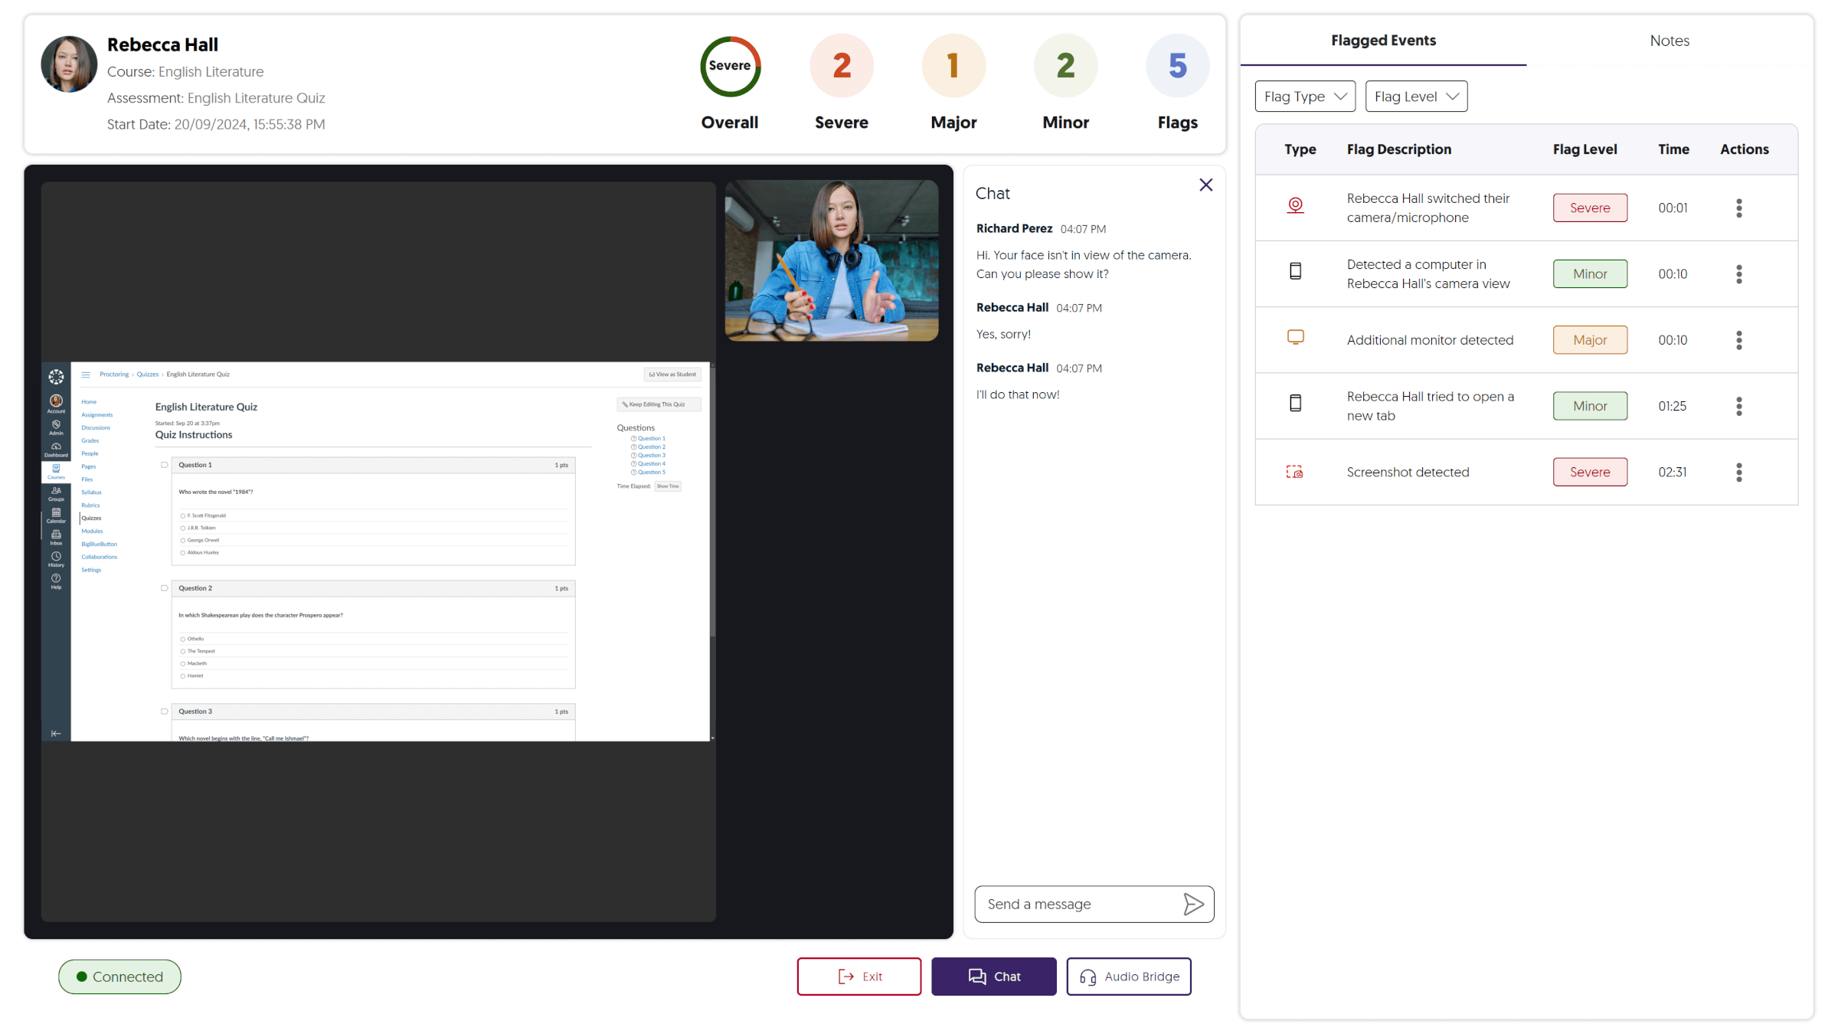Select the Severe overall rating indicator
This screenshot has height=1034, width=1838.
coord(730,68)
